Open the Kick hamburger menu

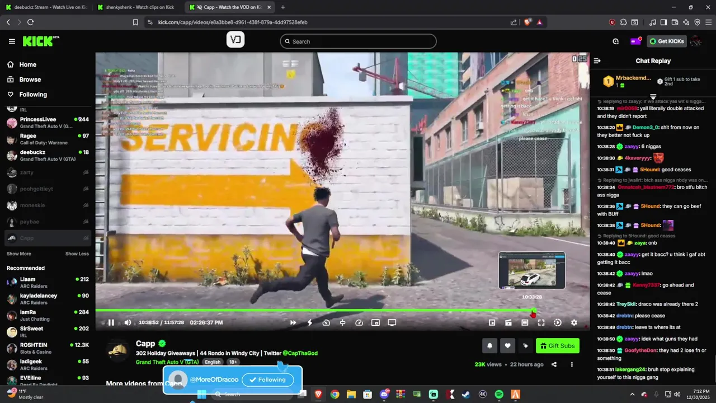12,41
